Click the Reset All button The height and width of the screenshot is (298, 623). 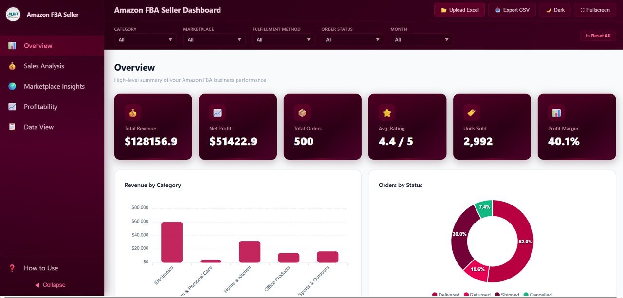(598, 35)
